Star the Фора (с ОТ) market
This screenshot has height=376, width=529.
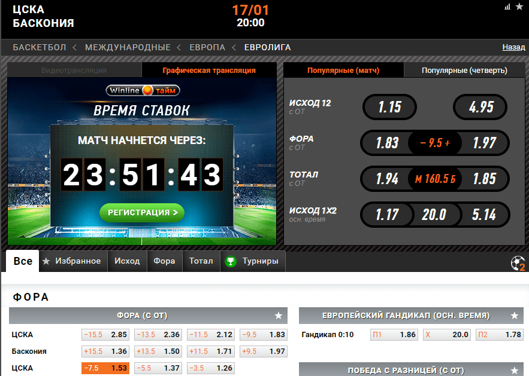[x=279, y=316]
